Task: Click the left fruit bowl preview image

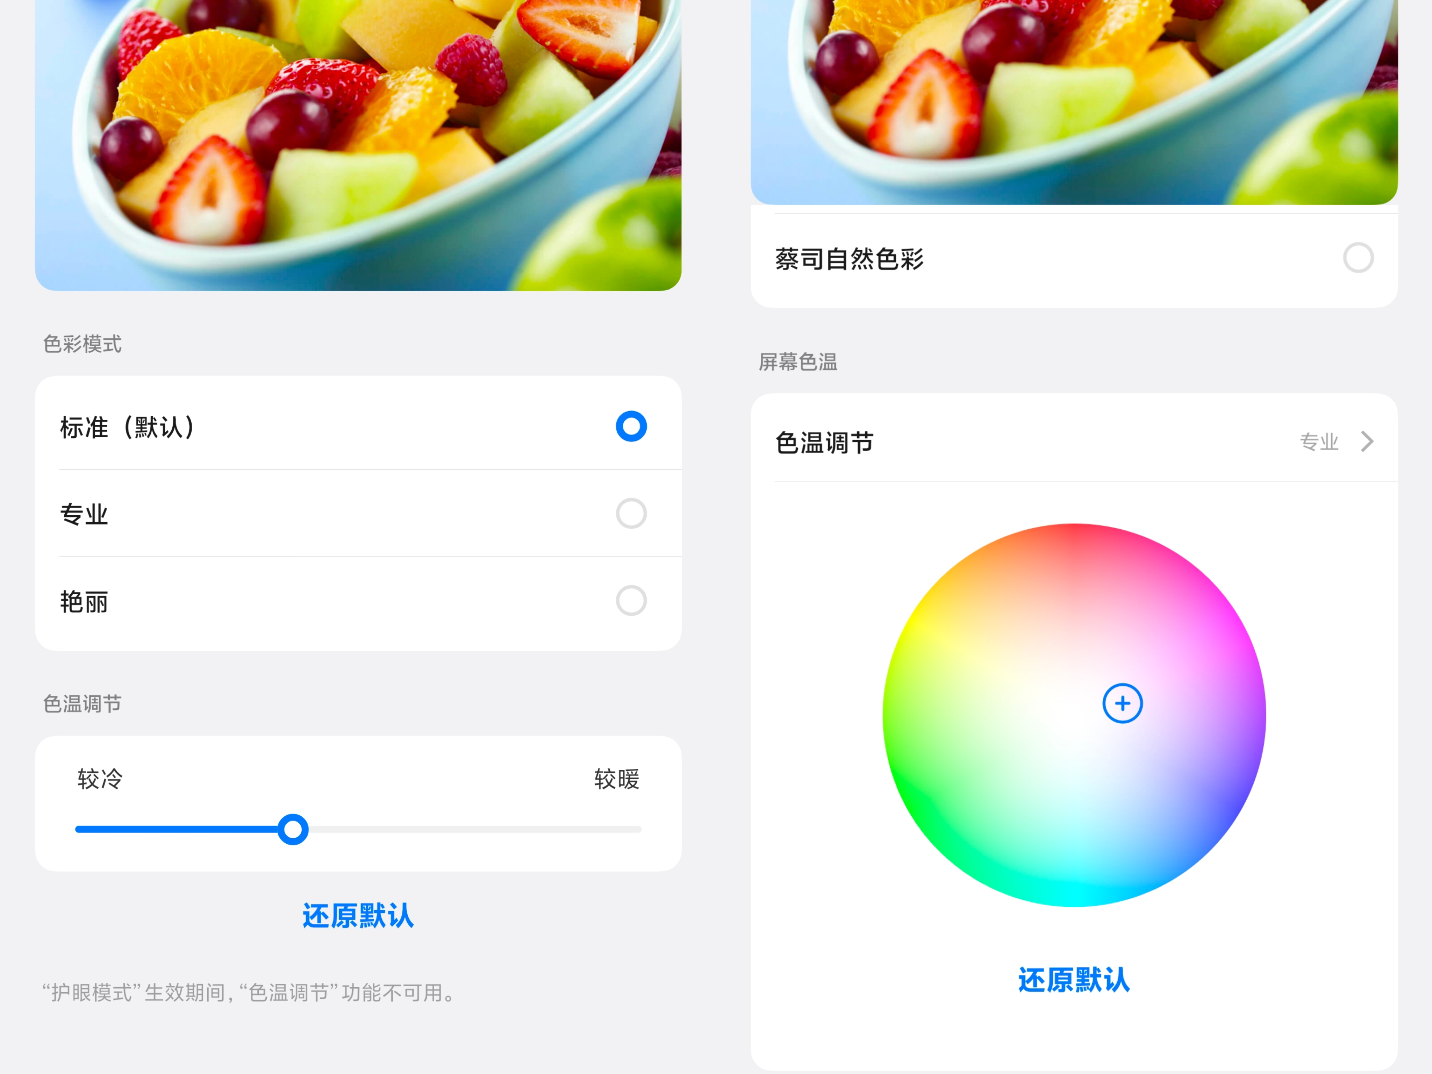Action: pyautogui.click(x=358, y=145)
